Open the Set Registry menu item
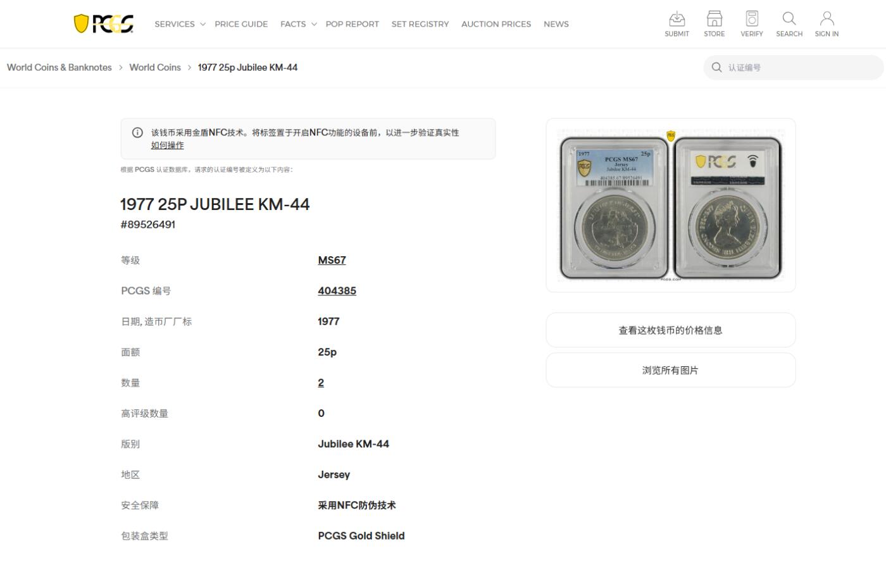The height and width of the screenshot is (570, 886). (x=420, y=24)
